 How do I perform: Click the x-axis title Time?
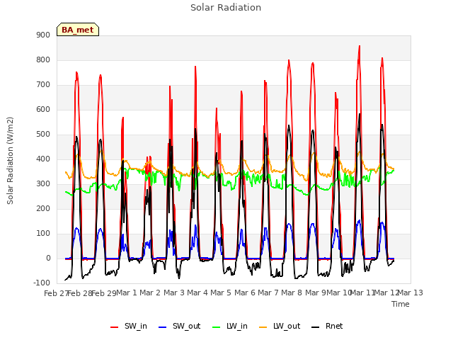pos(401,304)
